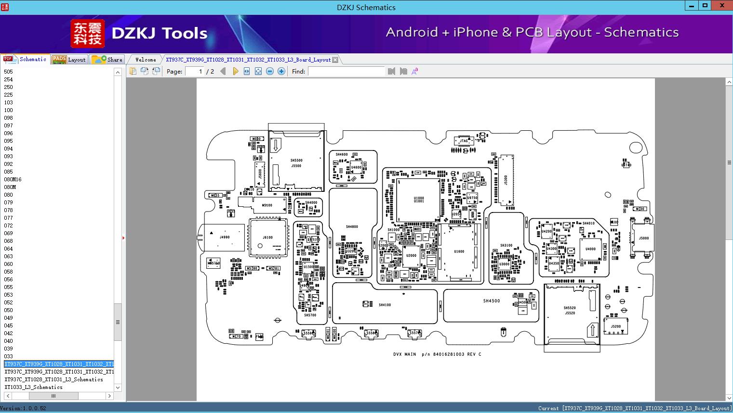Select list item 085
The height and width of the screenshot is (413, 733).
coord(9,172)
